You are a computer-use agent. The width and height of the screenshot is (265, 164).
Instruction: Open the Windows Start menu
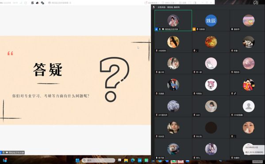[77, 160]
